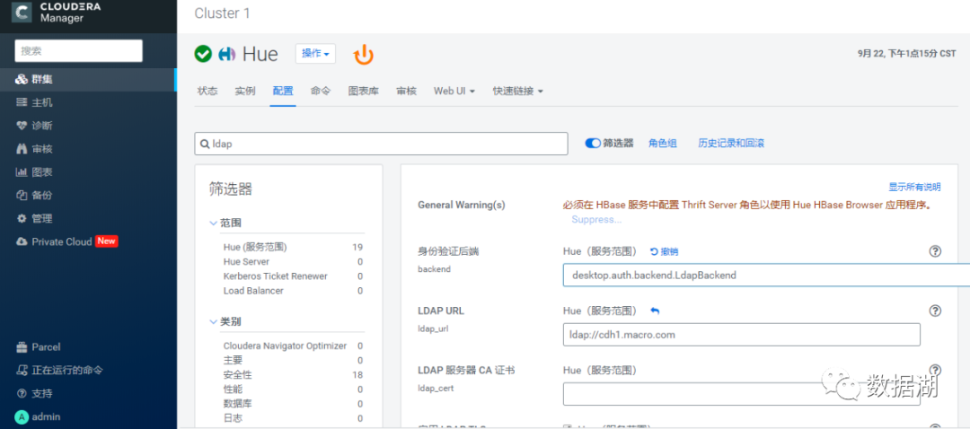Collapse the 范围 scope filter section
Viewport: 970px width, 429px height.
click(225, 223)
